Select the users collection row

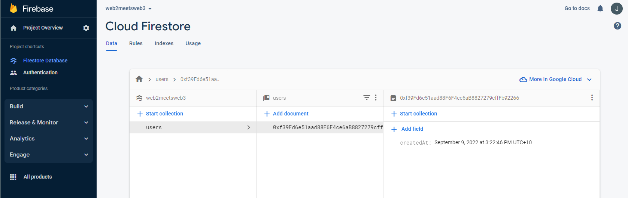point(192,127)
